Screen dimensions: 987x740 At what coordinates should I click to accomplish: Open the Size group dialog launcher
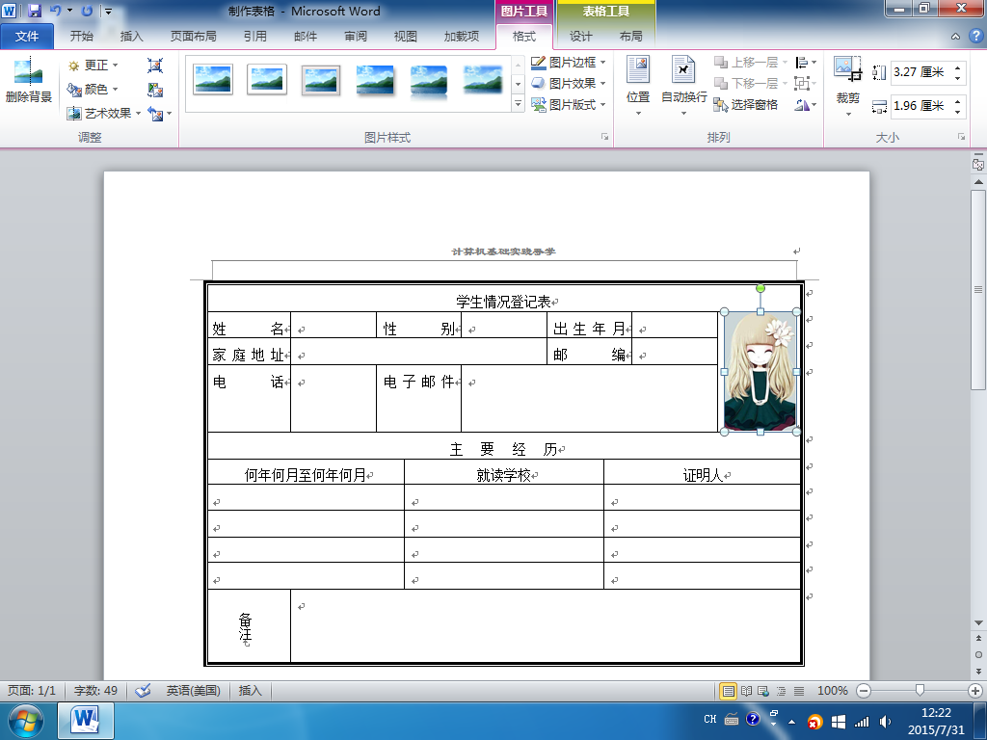pos(961,137)
